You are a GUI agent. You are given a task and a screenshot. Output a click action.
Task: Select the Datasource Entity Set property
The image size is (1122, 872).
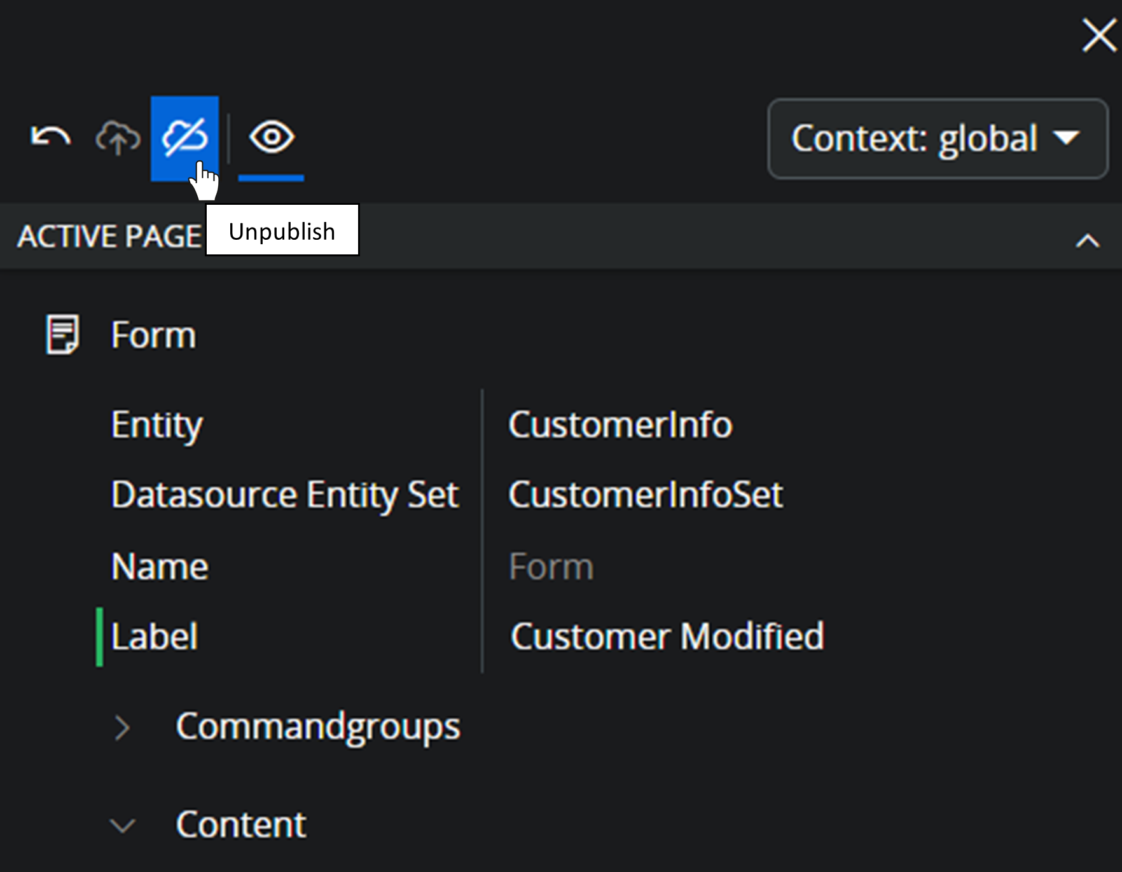pyautogui.click(x=284, y=495)
